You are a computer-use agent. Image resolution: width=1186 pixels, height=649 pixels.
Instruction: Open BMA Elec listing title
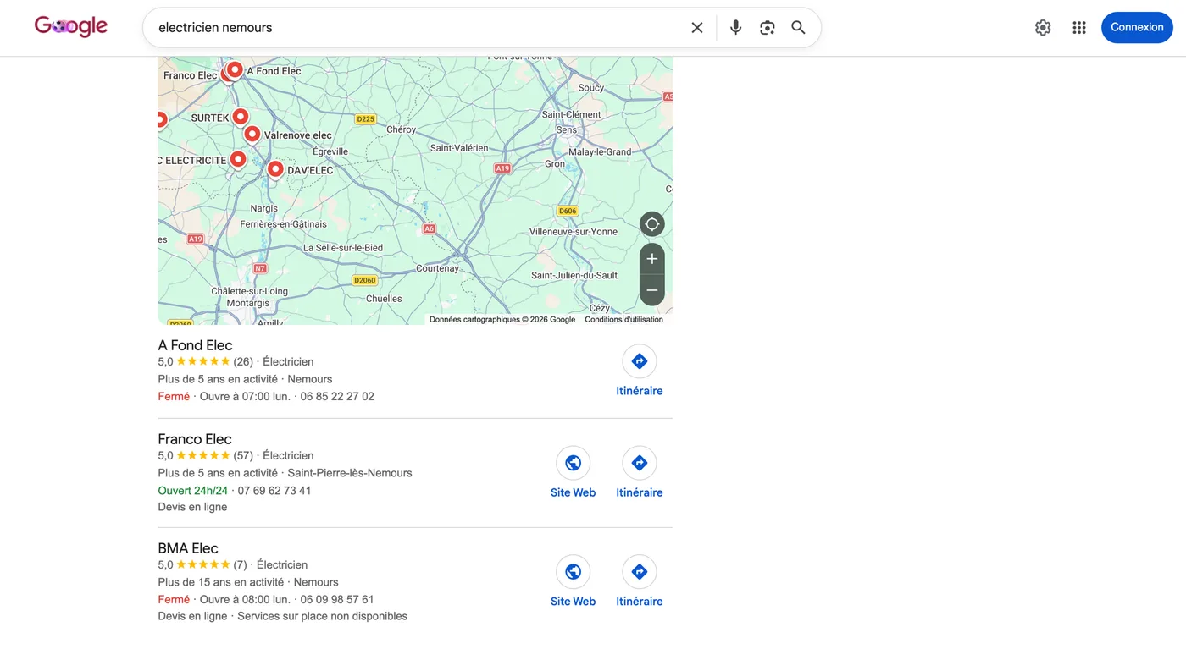188,548
